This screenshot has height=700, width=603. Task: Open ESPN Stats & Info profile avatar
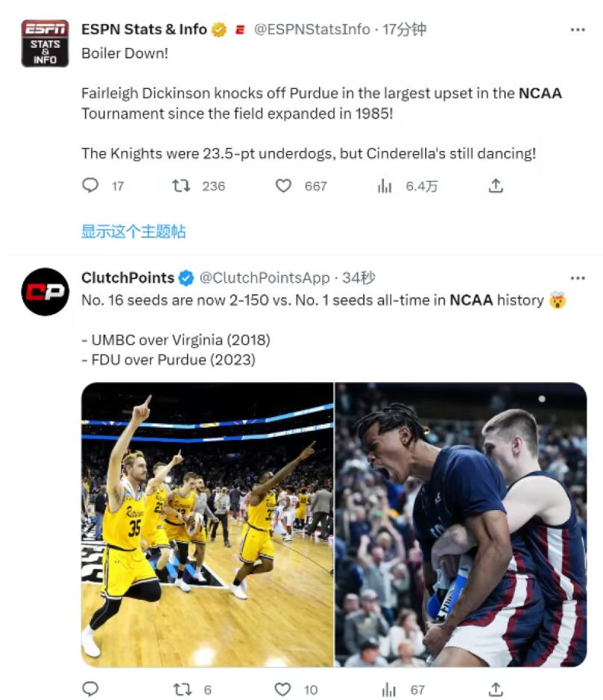pos(45,43)
